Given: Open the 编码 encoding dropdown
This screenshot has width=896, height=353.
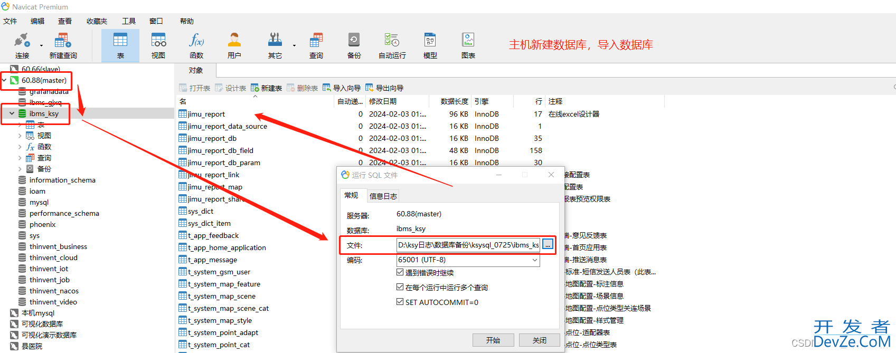Looking at the screenshot, I should click(x=468, y=260).
